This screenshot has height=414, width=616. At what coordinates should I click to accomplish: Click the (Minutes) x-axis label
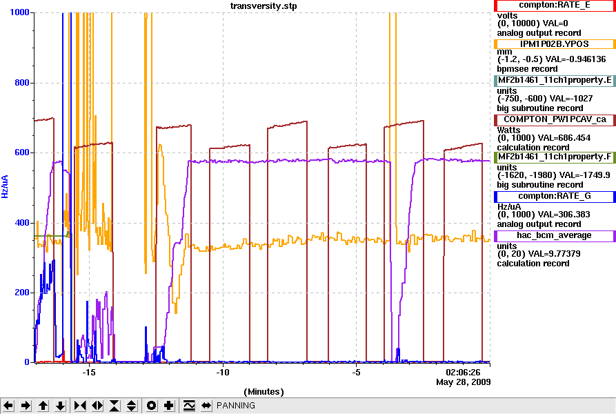click(264, 392)
